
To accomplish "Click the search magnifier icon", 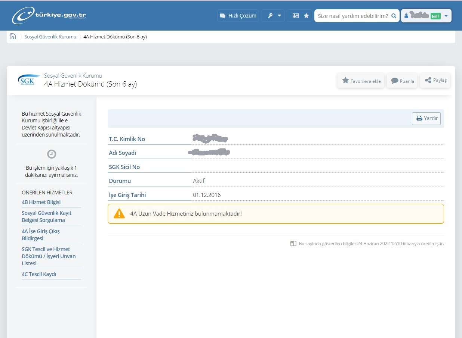I will 394,16.
